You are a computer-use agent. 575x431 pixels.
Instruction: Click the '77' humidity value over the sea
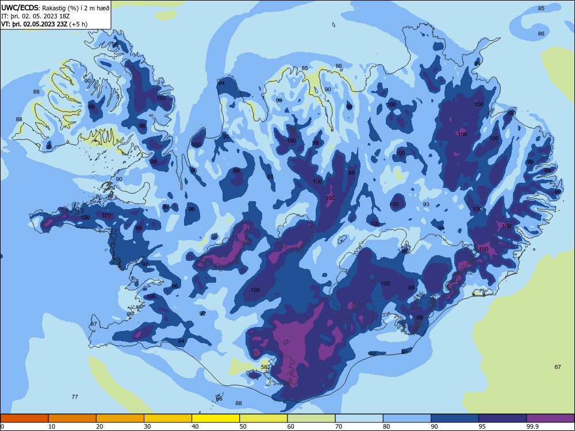(75, 397)
